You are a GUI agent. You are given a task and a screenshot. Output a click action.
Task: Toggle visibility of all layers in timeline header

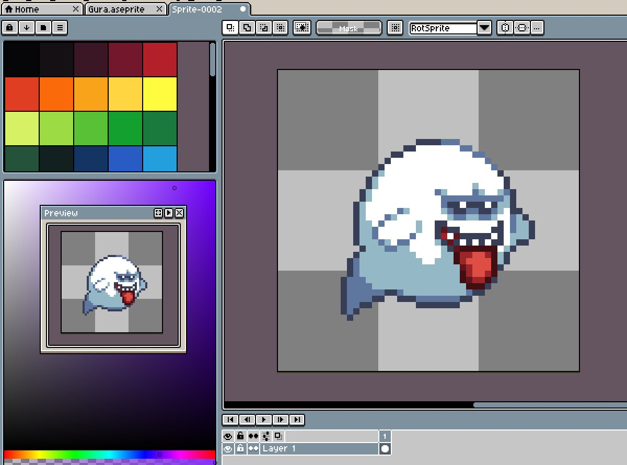(228, 436)
